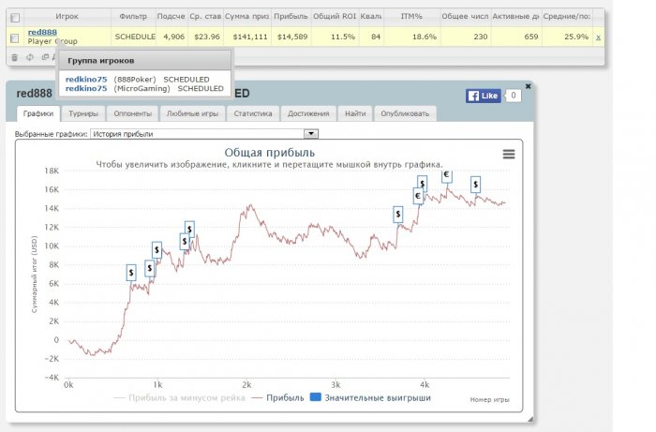This screenshot has height=432, width=656.
Task: Click the dollar marker near 3.7k games
Action: point(398,215)
